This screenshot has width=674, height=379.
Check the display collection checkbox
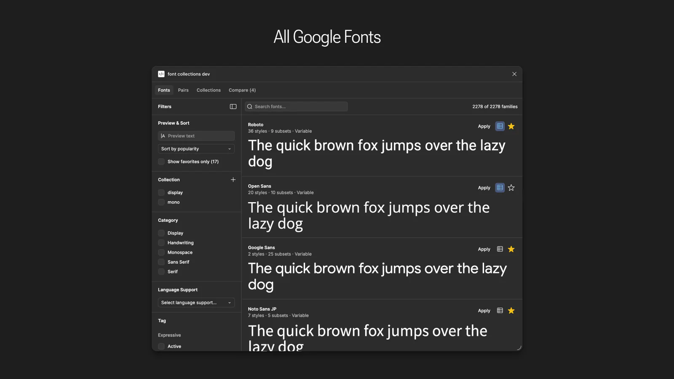pos(161,192)
